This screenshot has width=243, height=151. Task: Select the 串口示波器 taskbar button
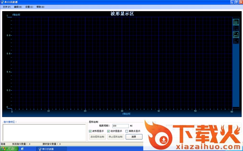(52, 149)
